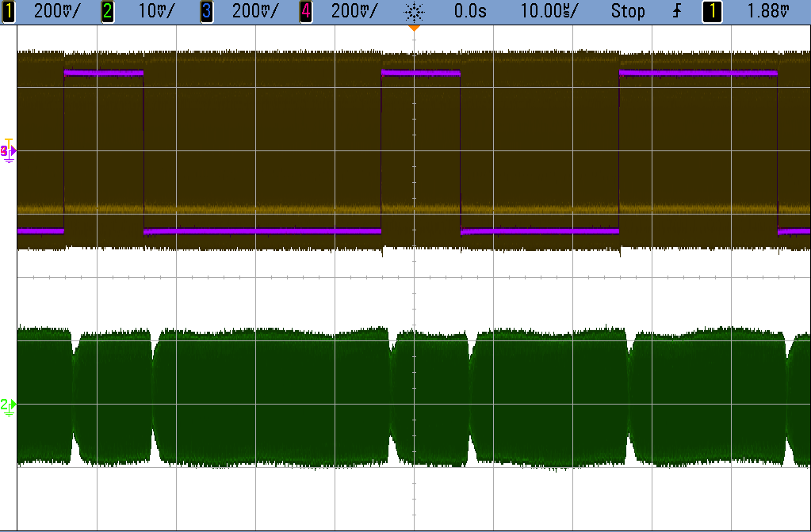This screenshot has width=811, height=532.
Task: Select the green channel 2 badge
Action: (x=108, y=11)
